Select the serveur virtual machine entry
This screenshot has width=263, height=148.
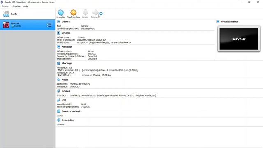pyautogui.click(x=28, y=25)
